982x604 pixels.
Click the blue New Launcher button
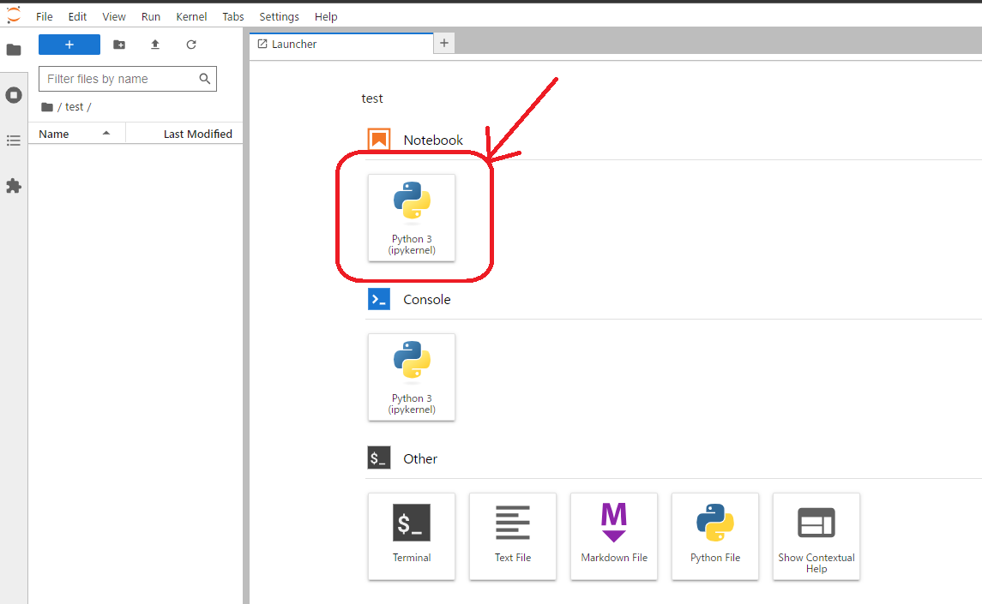[x=69, y=45]
